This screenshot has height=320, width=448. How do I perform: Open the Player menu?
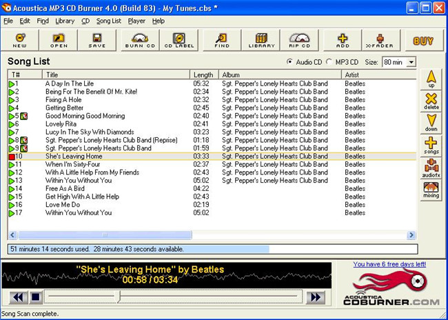(x=136, y=21)
